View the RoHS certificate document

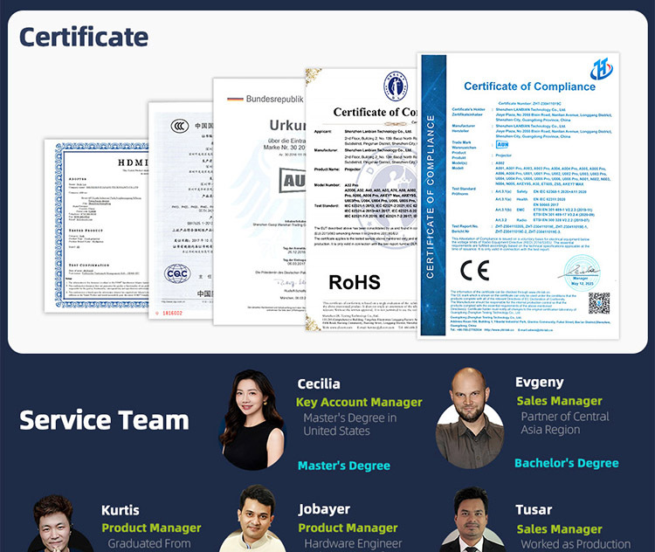pyautogui.click(x=362, y=200)
